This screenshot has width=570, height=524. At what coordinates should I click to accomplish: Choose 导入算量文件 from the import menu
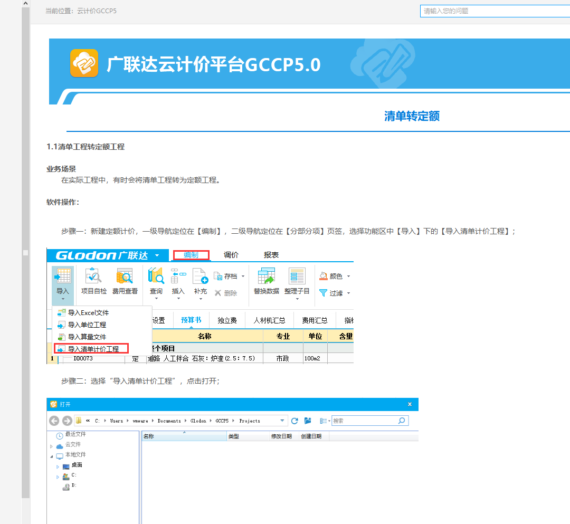pos(87,337)
